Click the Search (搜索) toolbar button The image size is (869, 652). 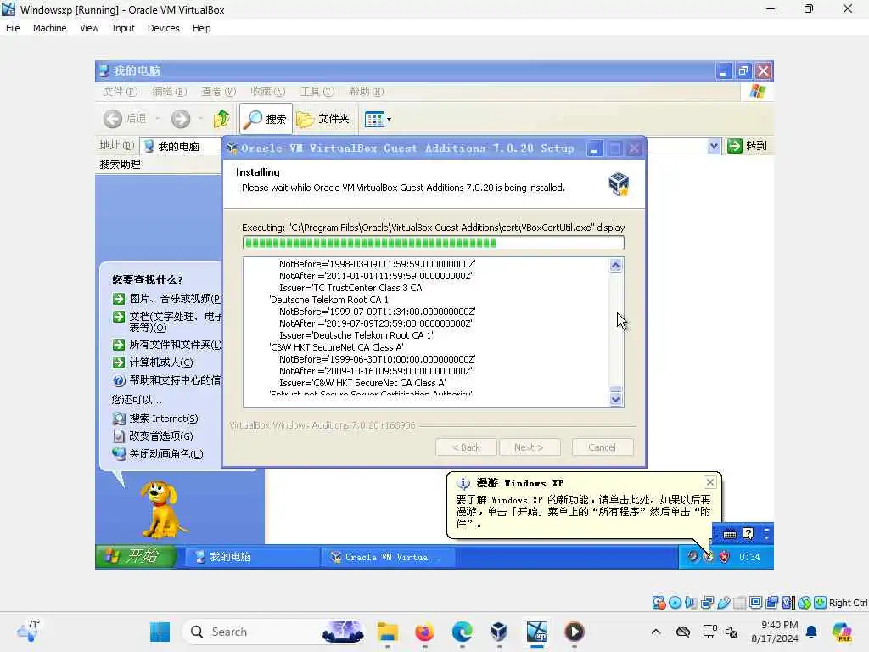click(x=266, y=119)
